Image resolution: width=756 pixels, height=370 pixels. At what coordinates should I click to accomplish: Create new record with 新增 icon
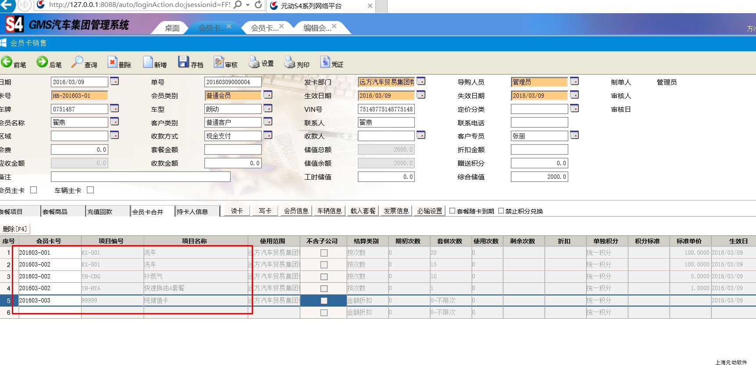click(x=148, y=62)
